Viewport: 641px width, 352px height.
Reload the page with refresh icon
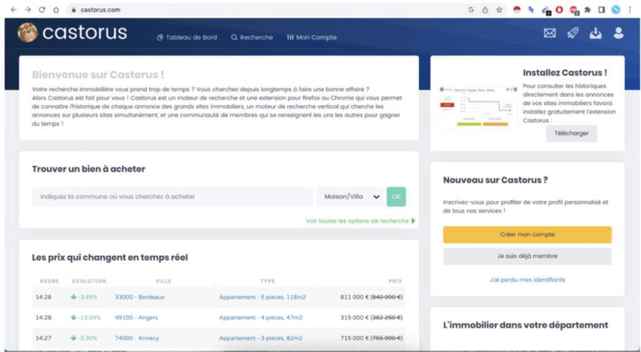click(x=42, y=10)
